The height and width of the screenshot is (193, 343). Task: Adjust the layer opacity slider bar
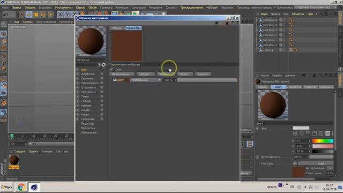click(x=207, y=80)
